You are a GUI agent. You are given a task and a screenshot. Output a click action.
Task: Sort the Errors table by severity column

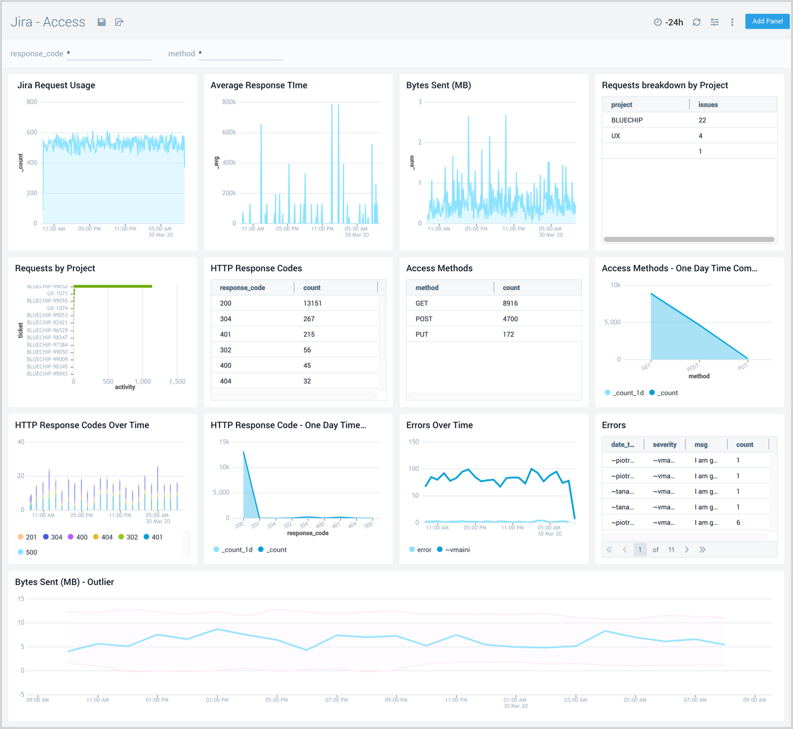tap(664, 445)
